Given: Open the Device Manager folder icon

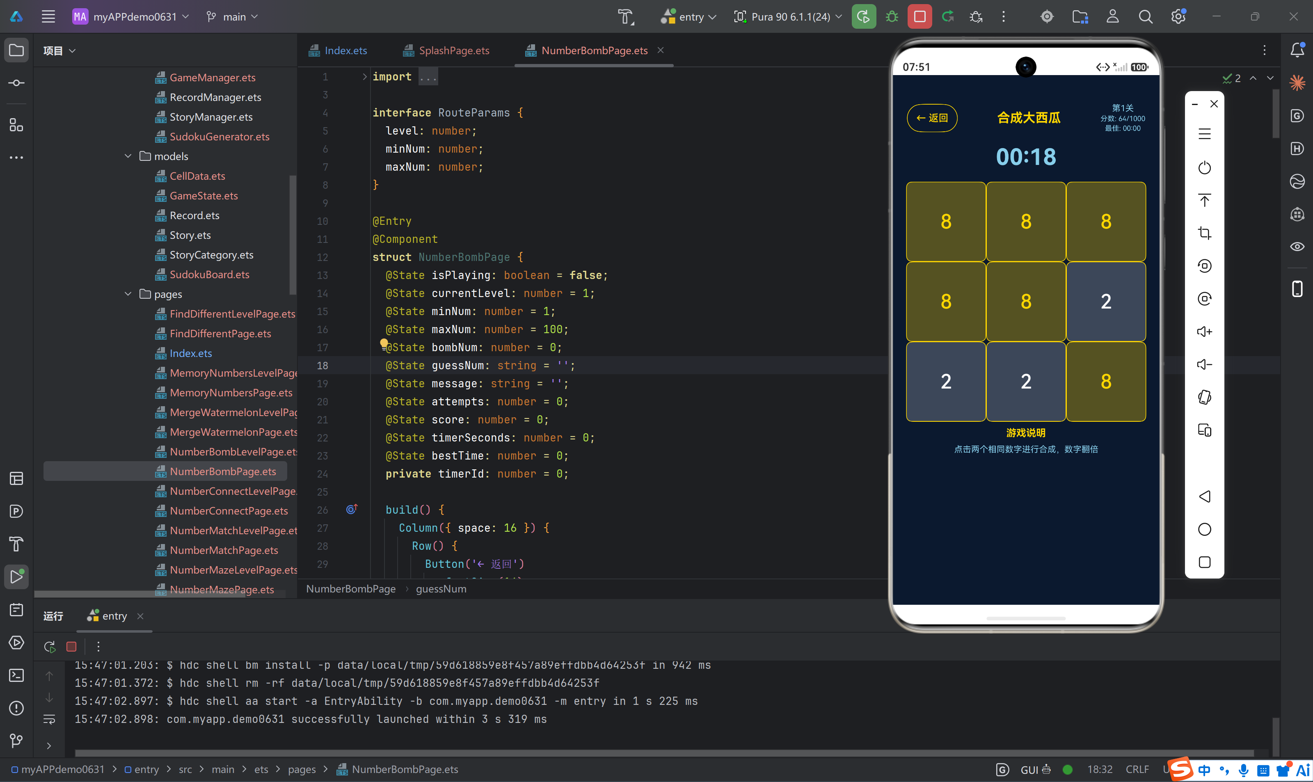Looking at the screenshot, I should [1080, 17].
